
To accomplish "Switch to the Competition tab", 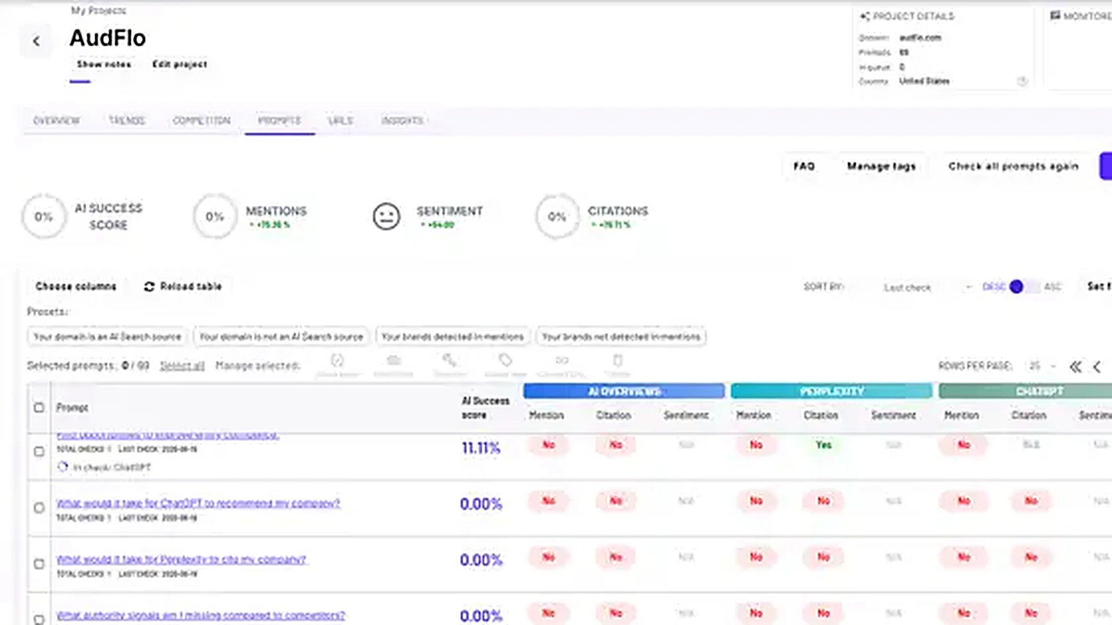I will pos(201,120).
